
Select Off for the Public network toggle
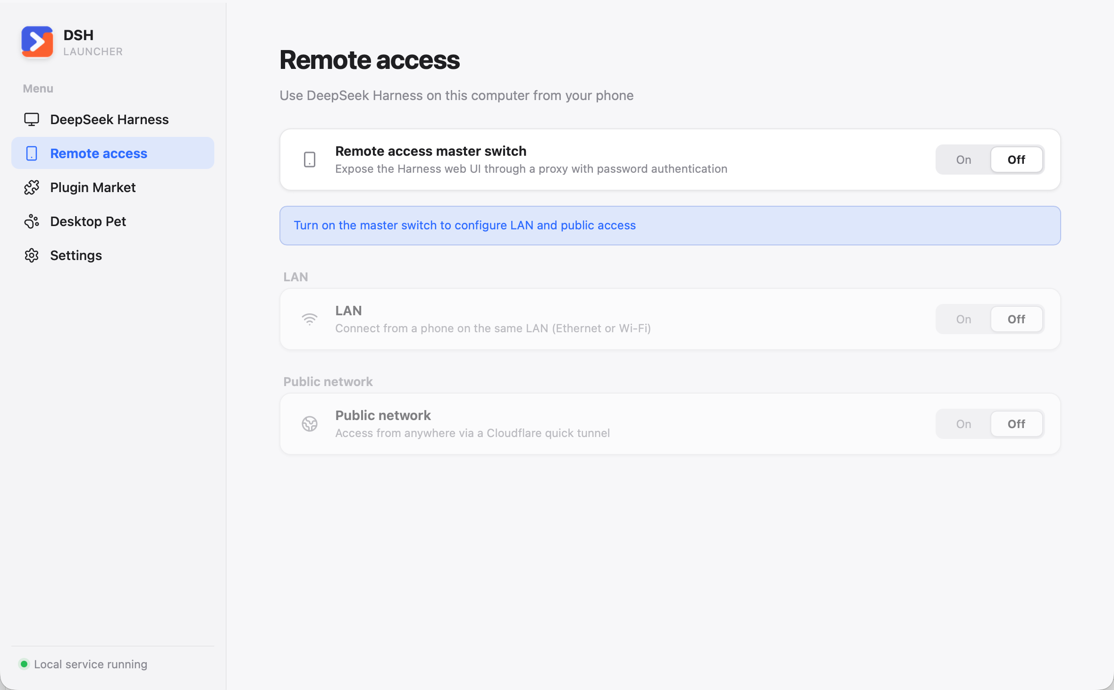1016,424
